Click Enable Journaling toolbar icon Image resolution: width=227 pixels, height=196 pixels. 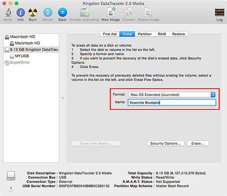tap(84, 12)
